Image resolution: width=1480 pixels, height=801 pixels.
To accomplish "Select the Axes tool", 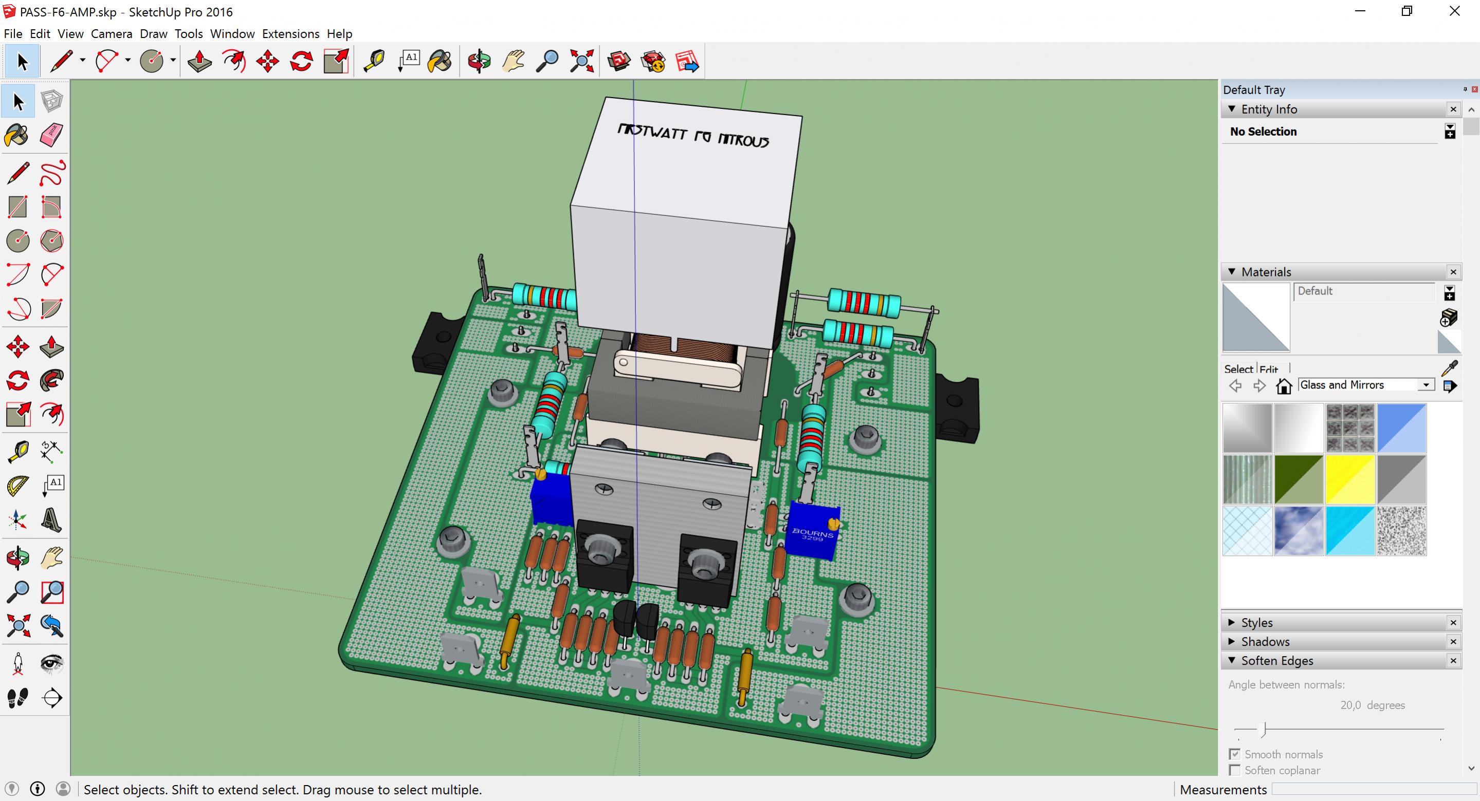I will 18,519.
